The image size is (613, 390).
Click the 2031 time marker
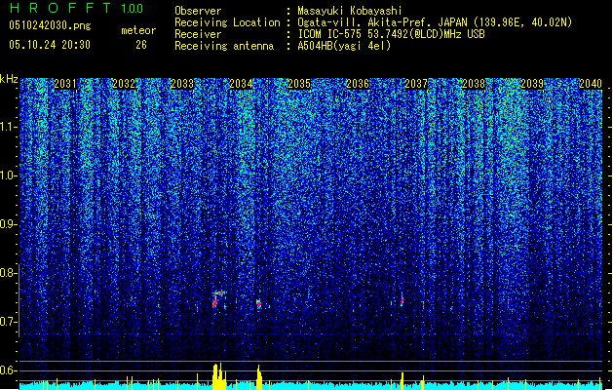click(65, 84)
